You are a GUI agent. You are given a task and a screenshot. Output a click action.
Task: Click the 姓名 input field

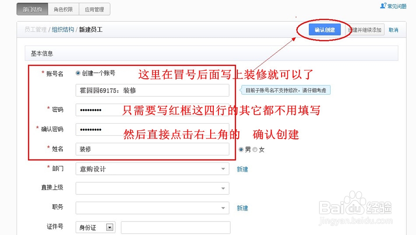click(152, 149)
